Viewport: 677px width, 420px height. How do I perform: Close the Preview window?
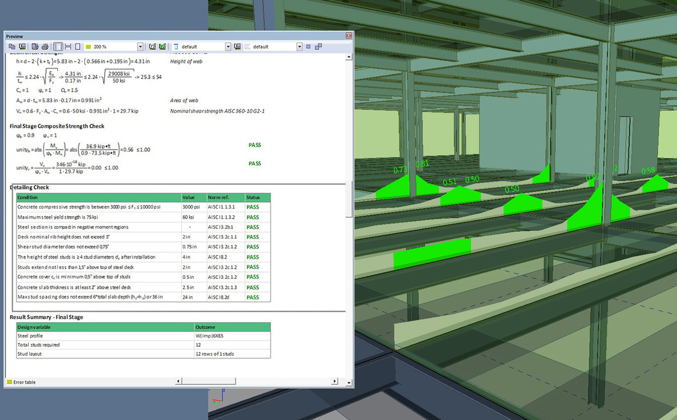(349, 36)
